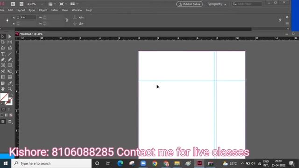Open the Typography workspace switcher
Screen dimensions: 299x168
[x=217, y=4]
